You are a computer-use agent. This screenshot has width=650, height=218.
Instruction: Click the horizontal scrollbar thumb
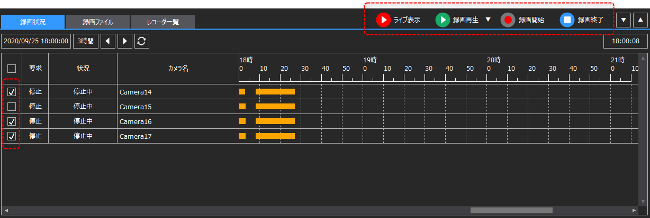(511, 210)
